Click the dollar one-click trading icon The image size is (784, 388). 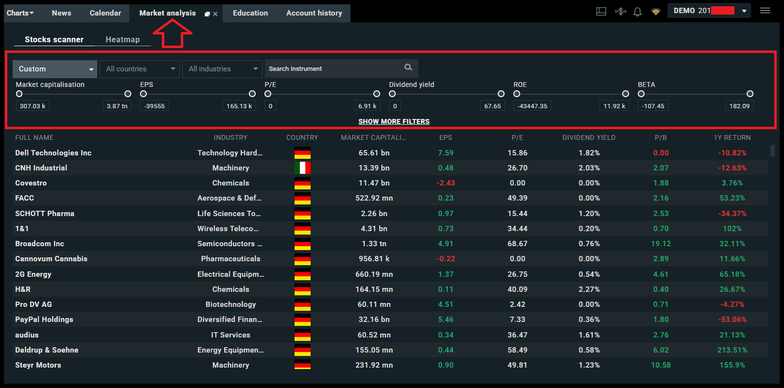click(620, 11)
